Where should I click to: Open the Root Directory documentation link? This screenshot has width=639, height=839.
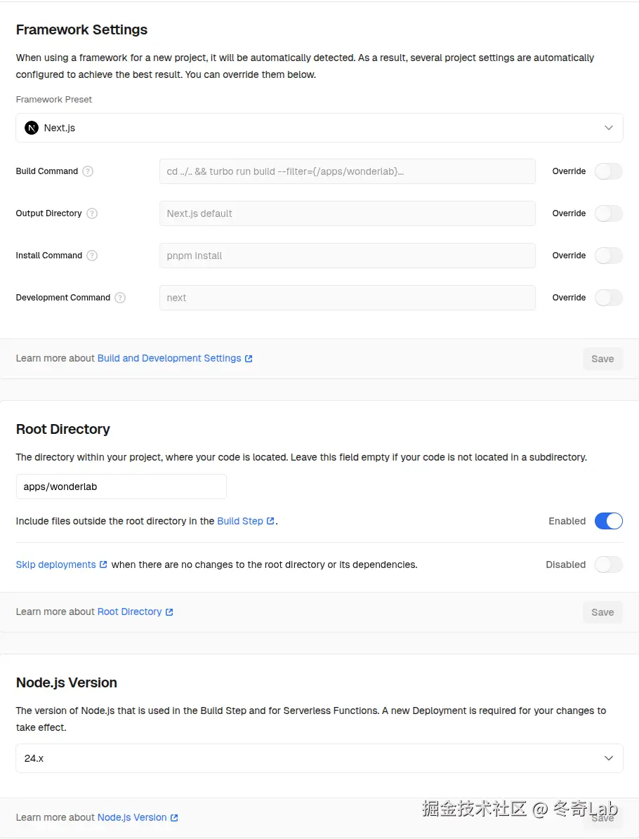pos(130,612)
